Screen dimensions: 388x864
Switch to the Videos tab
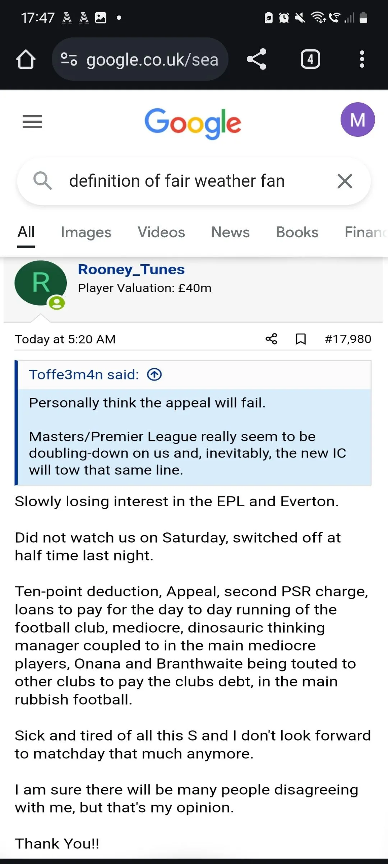click(x=161, y=233)
